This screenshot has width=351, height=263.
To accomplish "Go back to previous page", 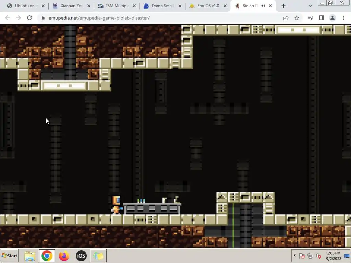I will point(8,18).
